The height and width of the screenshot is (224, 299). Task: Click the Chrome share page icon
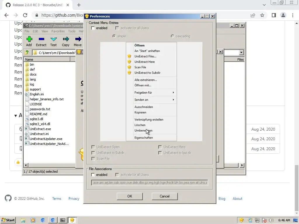click(253, 15)
